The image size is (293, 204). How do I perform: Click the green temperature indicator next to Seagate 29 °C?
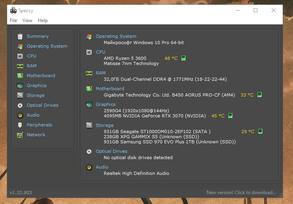pyautogui.click(x=260, y=131)
